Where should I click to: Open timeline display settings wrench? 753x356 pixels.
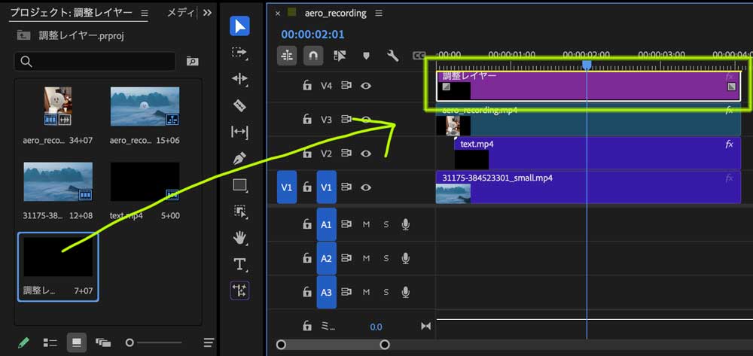(x=392, y=56)
